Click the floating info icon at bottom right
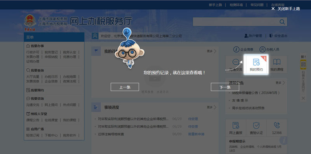The width and height of the screenshot is (311, 154). (x=283, y=140)
